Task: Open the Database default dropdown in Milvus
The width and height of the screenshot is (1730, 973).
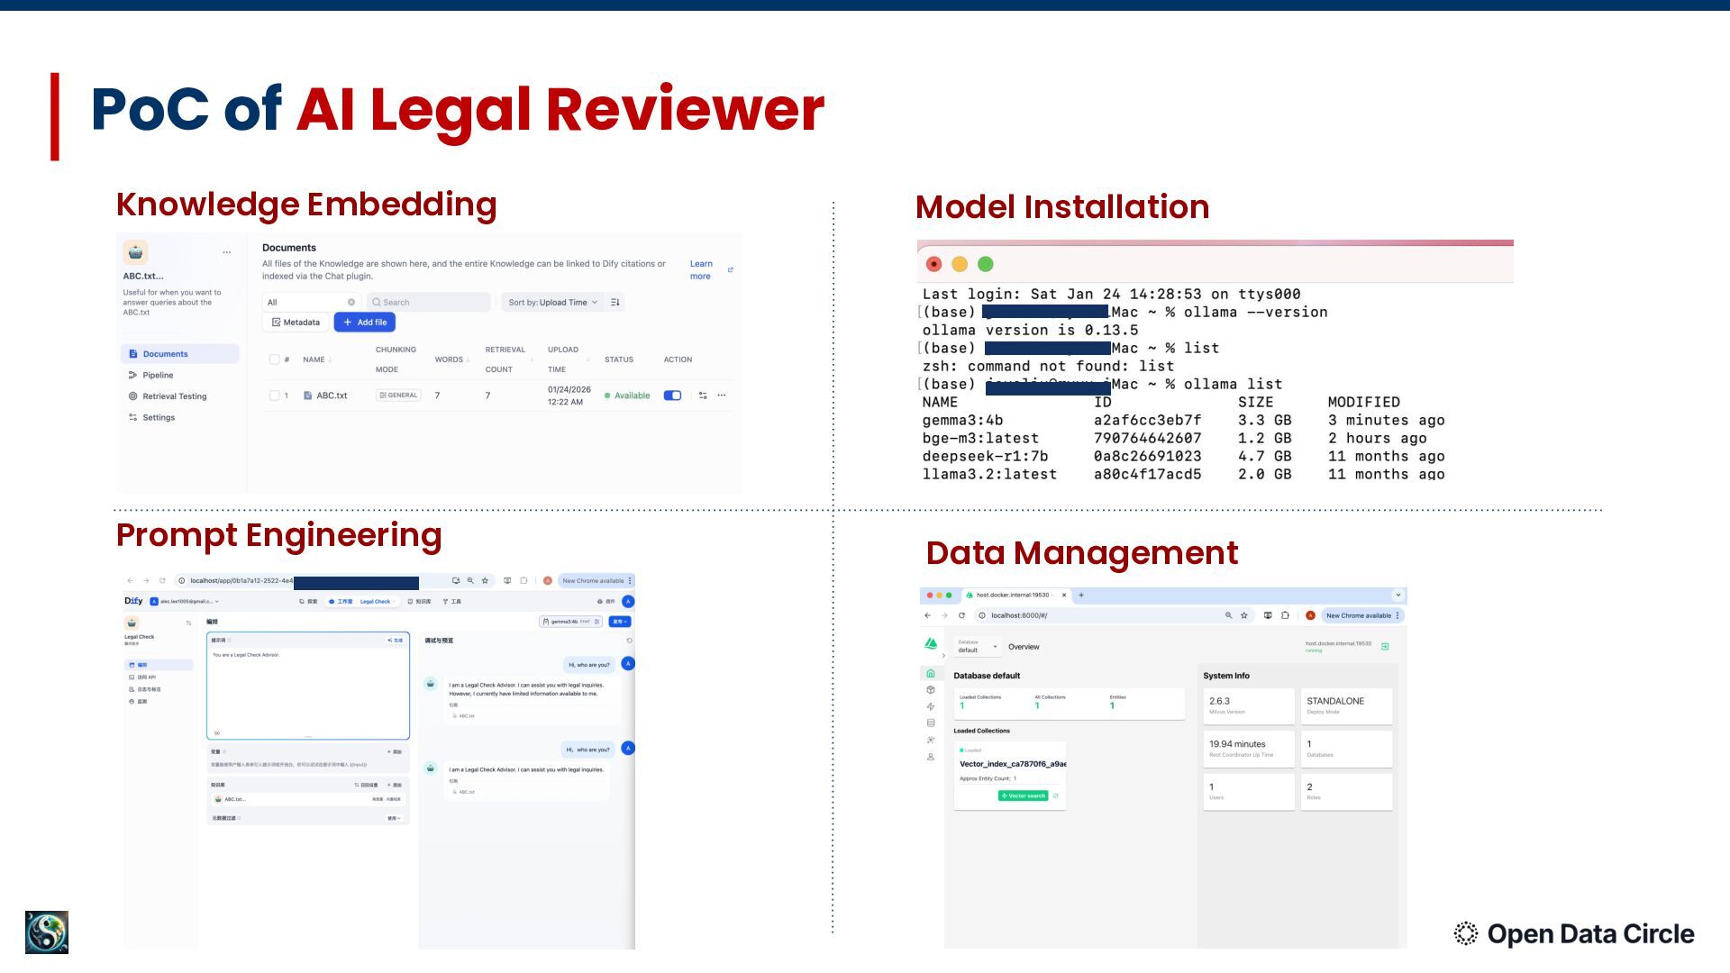Action: click(978, 646)
